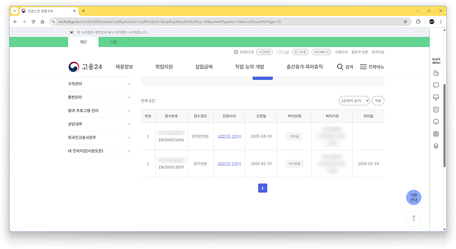456x249 pixels.
Task: Open the 원격지원 link
Action: point(378,52)
